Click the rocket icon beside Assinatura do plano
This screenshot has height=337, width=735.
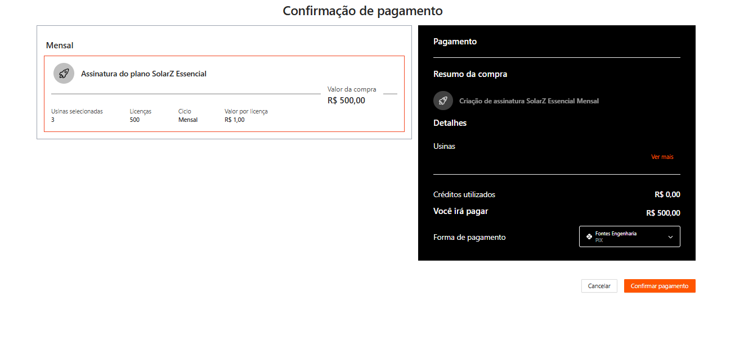[x=64, y=74]
